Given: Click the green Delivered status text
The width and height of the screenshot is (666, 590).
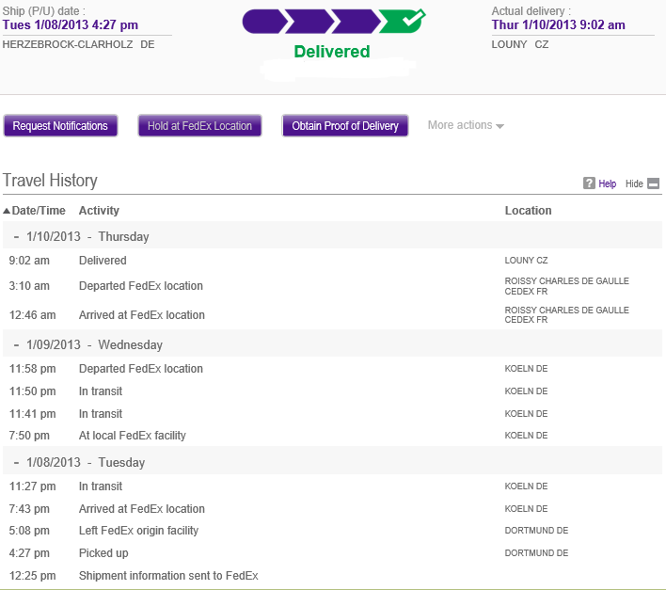Looking at the screenshot, I should pos(332,52).
